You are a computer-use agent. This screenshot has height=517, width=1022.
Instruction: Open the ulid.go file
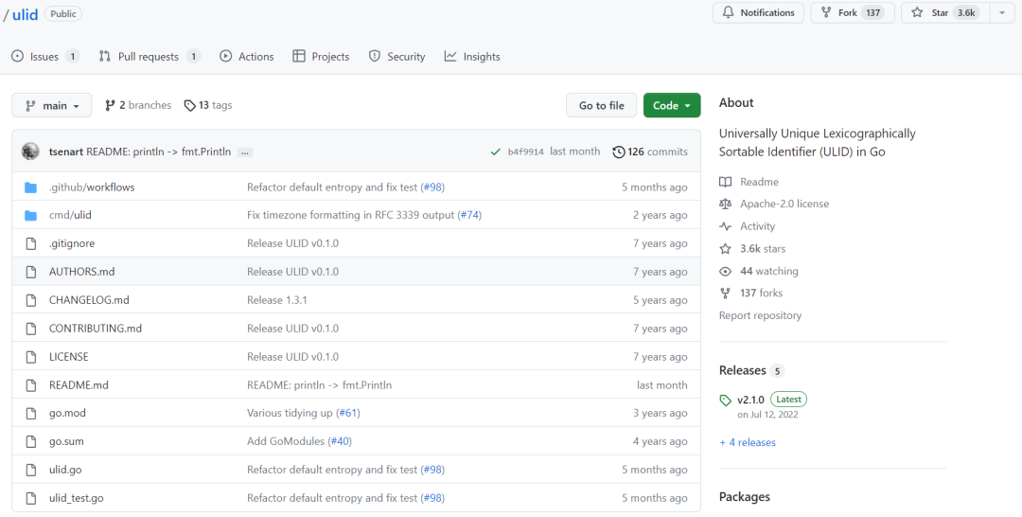click(x=65, y=470)
